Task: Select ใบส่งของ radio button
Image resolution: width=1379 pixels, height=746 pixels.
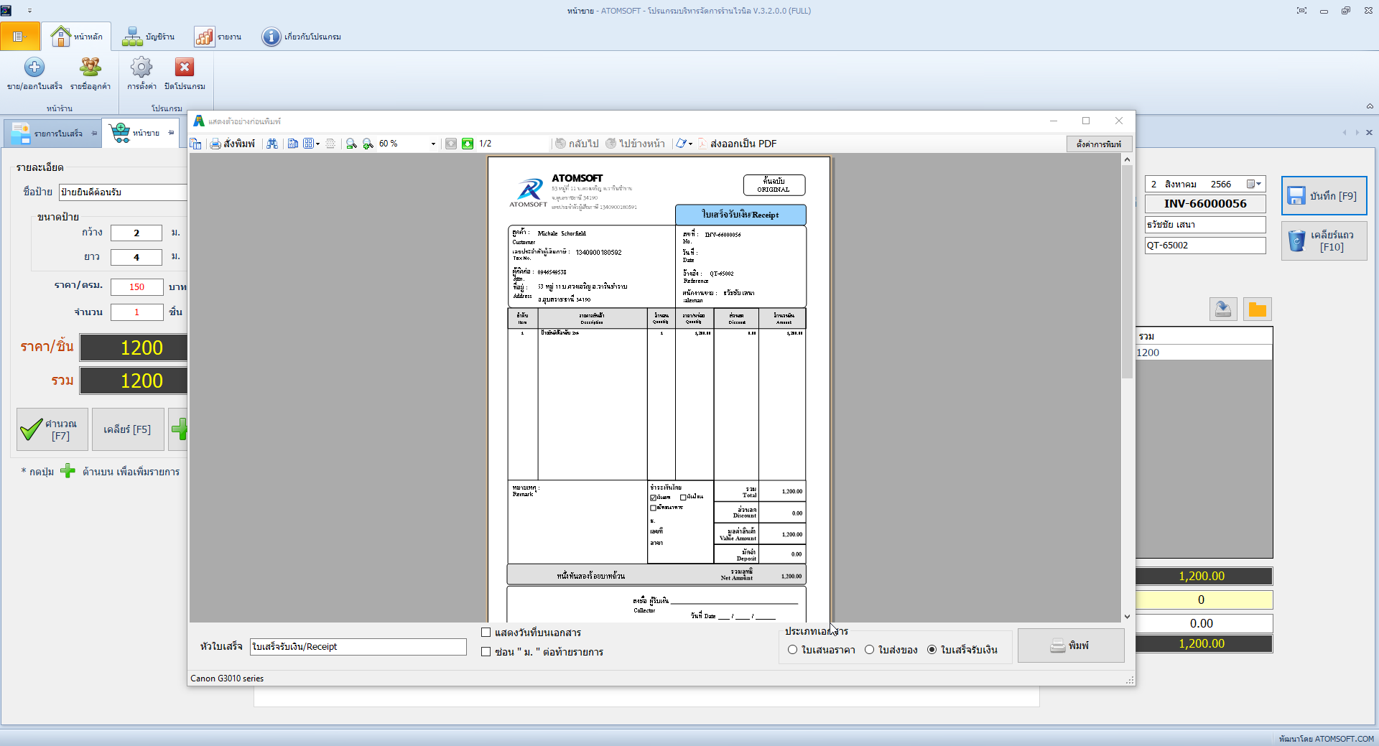Action: pos(870,650)
